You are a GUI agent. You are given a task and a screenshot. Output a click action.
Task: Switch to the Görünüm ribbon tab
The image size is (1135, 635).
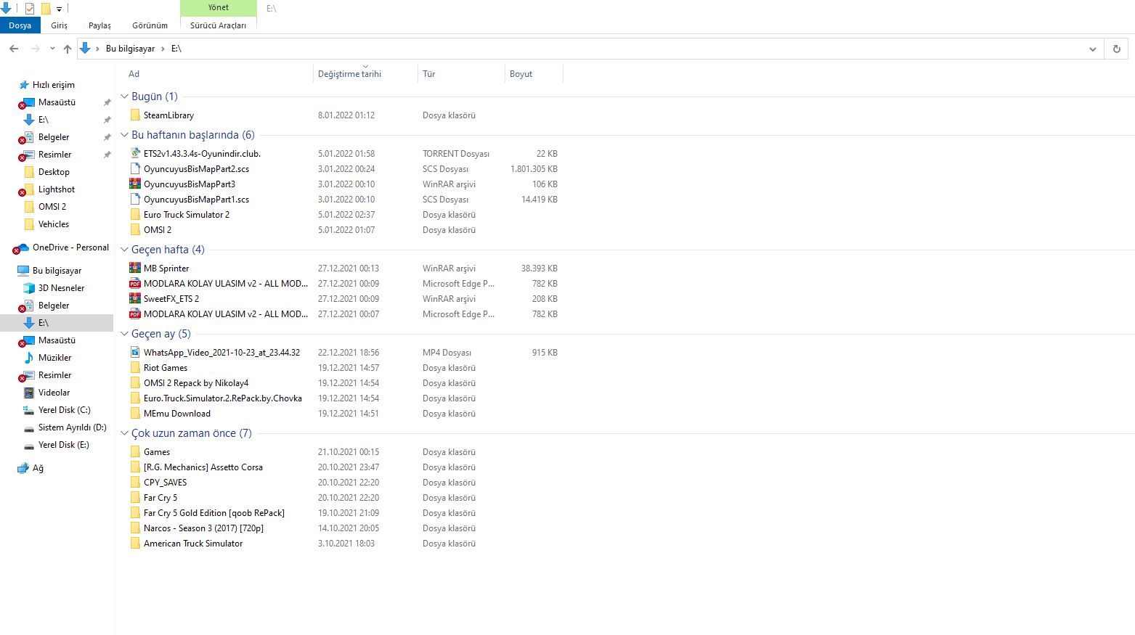(x=150, y=25)
